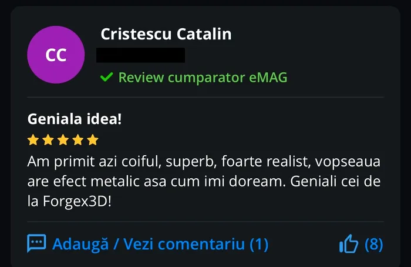Like the review with thumbs-up icon

point(349,243)
